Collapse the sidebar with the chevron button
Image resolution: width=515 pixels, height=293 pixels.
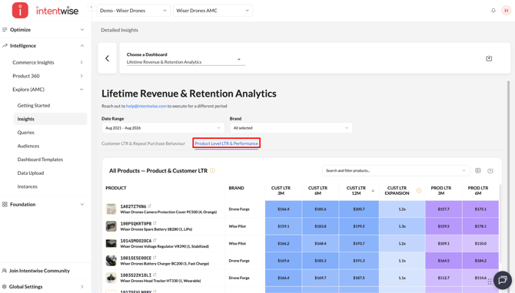point(91,7)
